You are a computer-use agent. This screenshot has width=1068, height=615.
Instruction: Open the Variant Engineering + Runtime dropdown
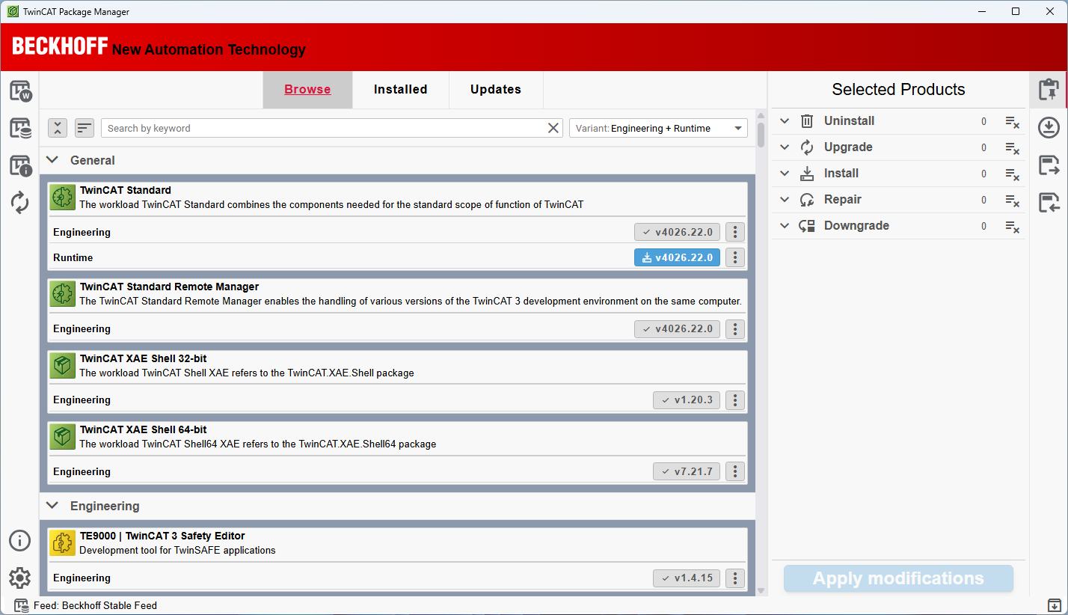pos(658,128)
